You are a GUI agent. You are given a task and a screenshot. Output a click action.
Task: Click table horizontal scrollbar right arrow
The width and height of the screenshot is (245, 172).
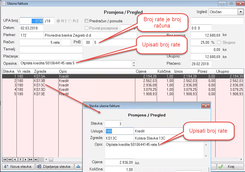241,160
